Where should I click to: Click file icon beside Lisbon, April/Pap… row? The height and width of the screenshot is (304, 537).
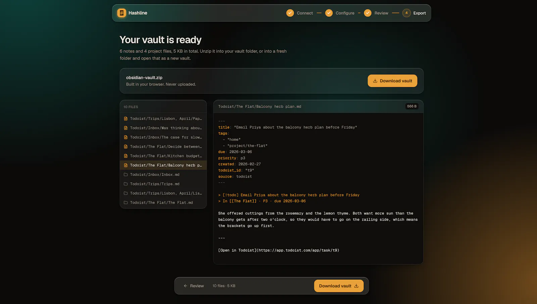click(x=126, y=119)
